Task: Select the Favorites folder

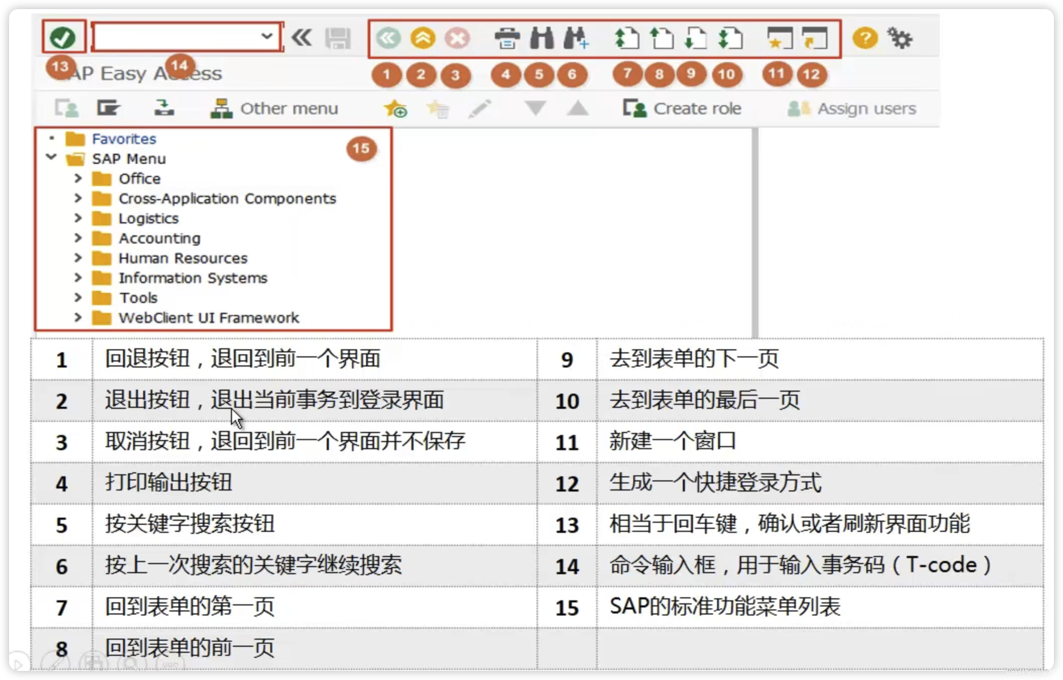Action: 124,139
